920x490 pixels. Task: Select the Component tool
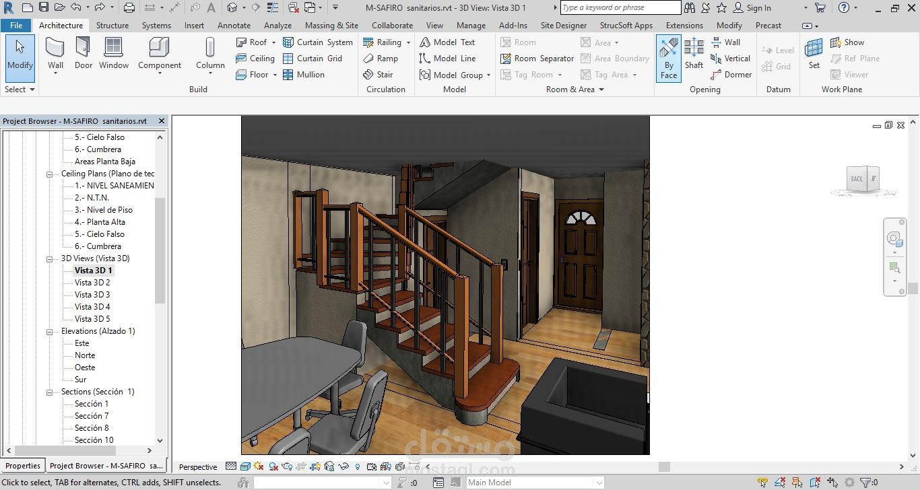click(160, 53)
